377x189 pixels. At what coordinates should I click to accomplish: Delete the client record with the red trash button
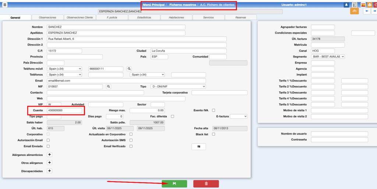pos(206,183)
